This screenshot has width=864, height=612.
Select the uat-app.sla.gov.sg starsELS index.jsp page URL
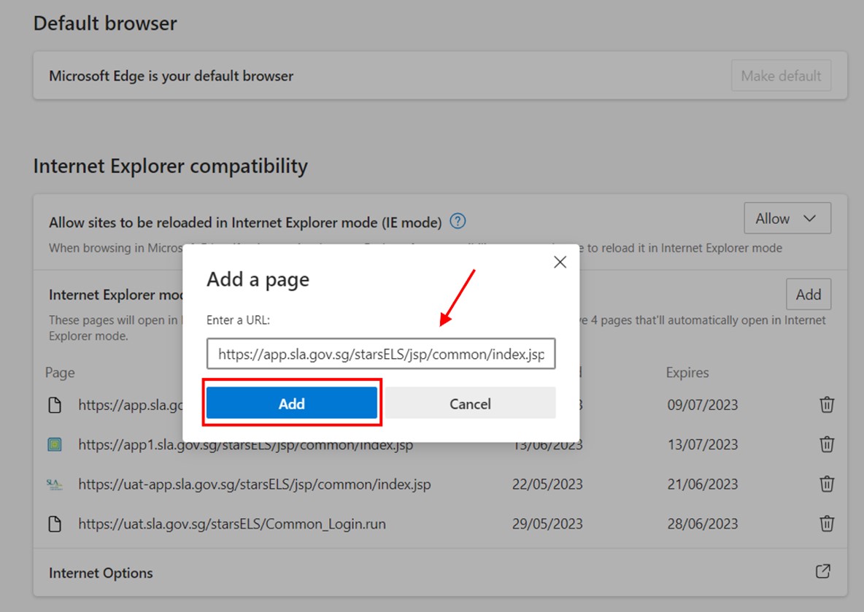point(255,484)
